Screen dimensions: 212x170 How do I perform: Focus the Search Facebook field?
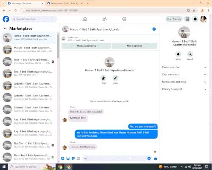point(34,19)
